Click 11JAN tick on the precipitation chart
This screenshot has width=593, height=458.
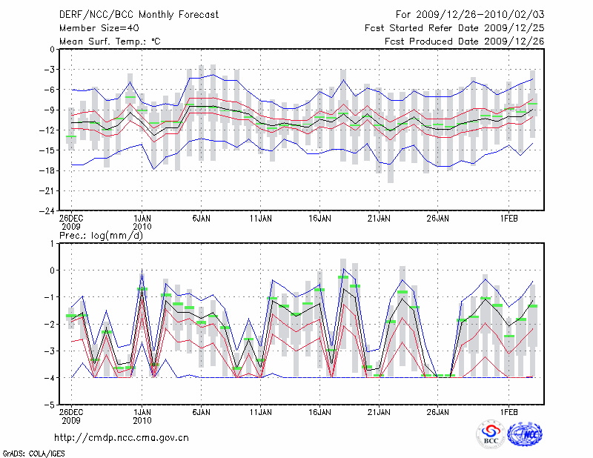(x=260, y=411)
